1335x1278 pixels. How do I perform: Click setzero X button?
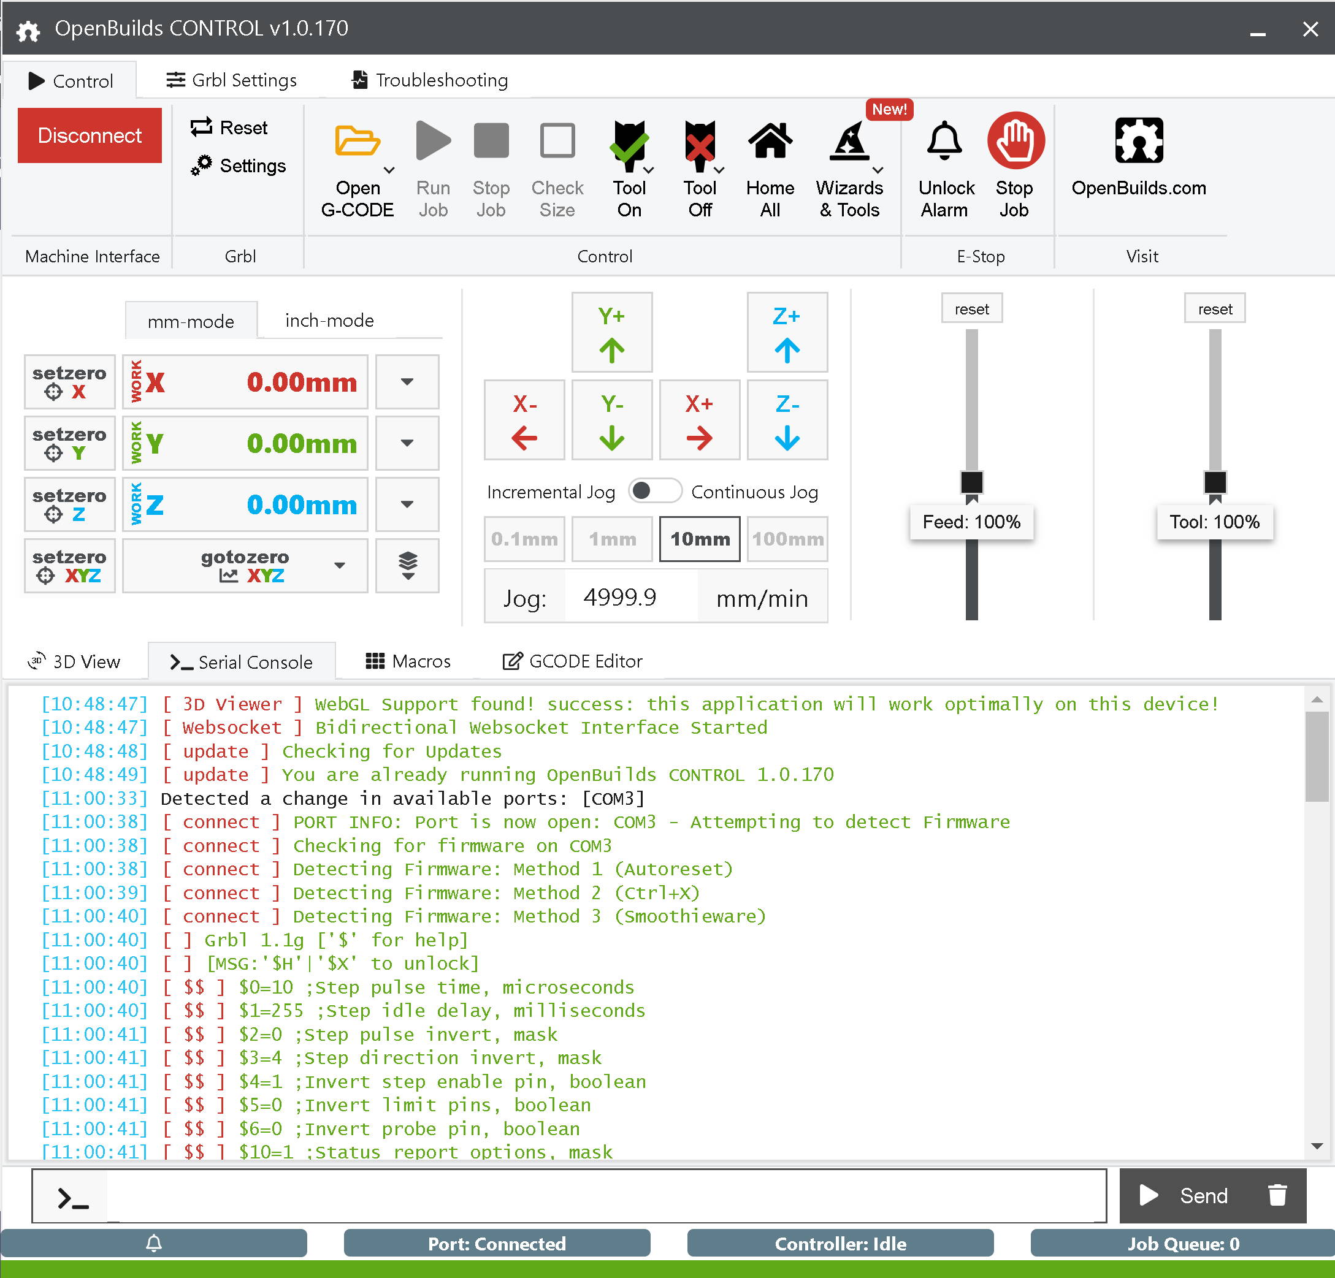coord(69,381)
